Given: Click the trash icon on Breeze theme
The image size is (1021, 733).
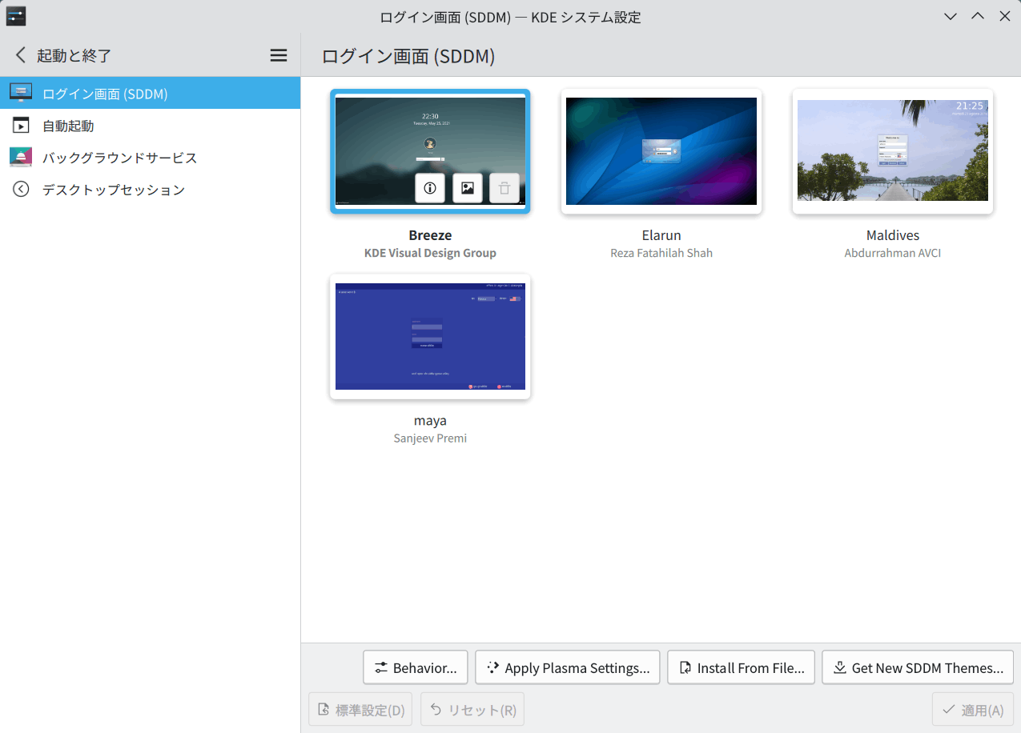Looking at the screenshot, I should coord(504,188).
